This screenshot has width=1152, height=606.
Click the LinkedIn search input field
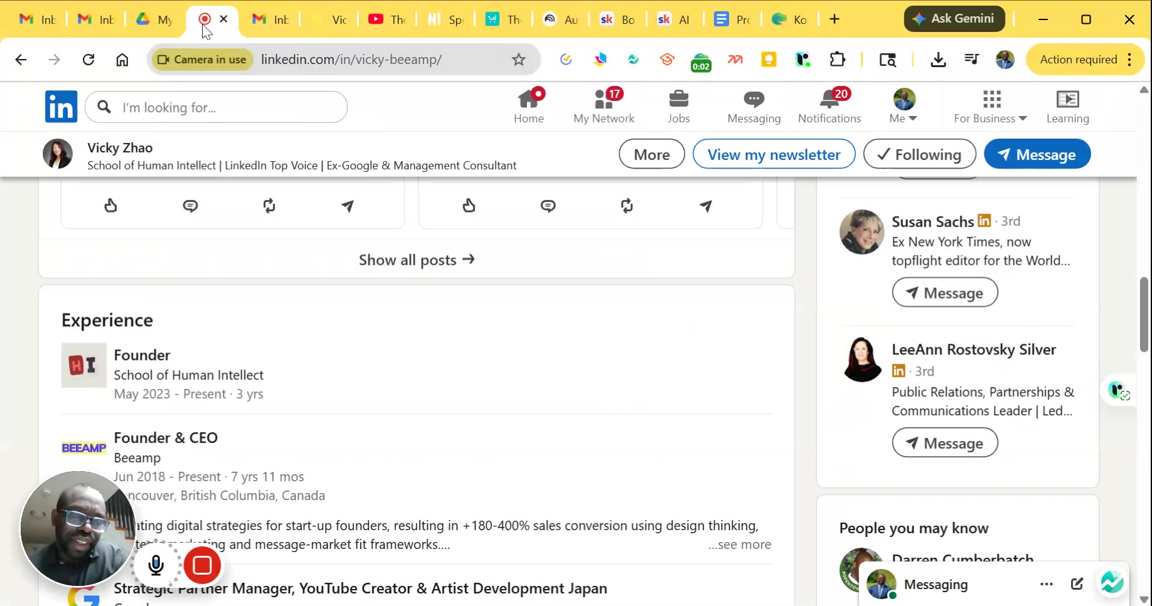click(226, 107)
